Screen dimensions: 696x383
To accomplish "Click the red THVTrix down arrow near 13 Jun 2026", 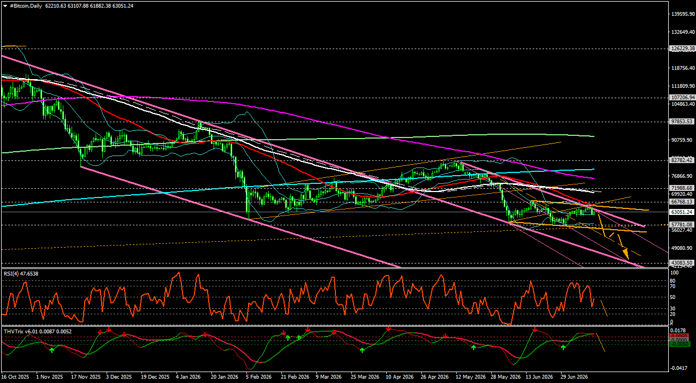I will (534, 330).
